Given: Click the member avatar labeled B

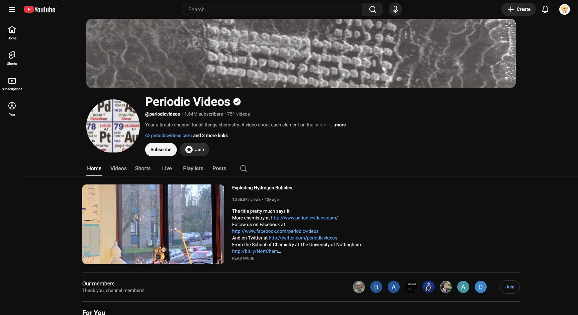Looking at the screenshot, I should tap(376, 287).
